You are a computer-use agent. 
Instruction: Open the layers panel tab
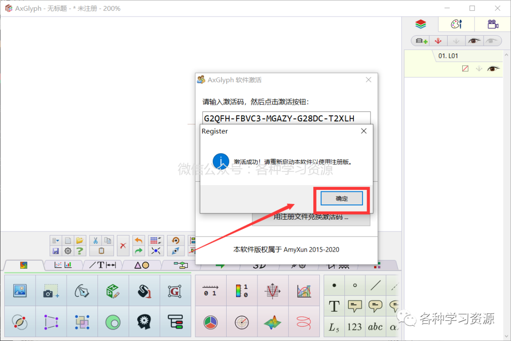point(421,24)
